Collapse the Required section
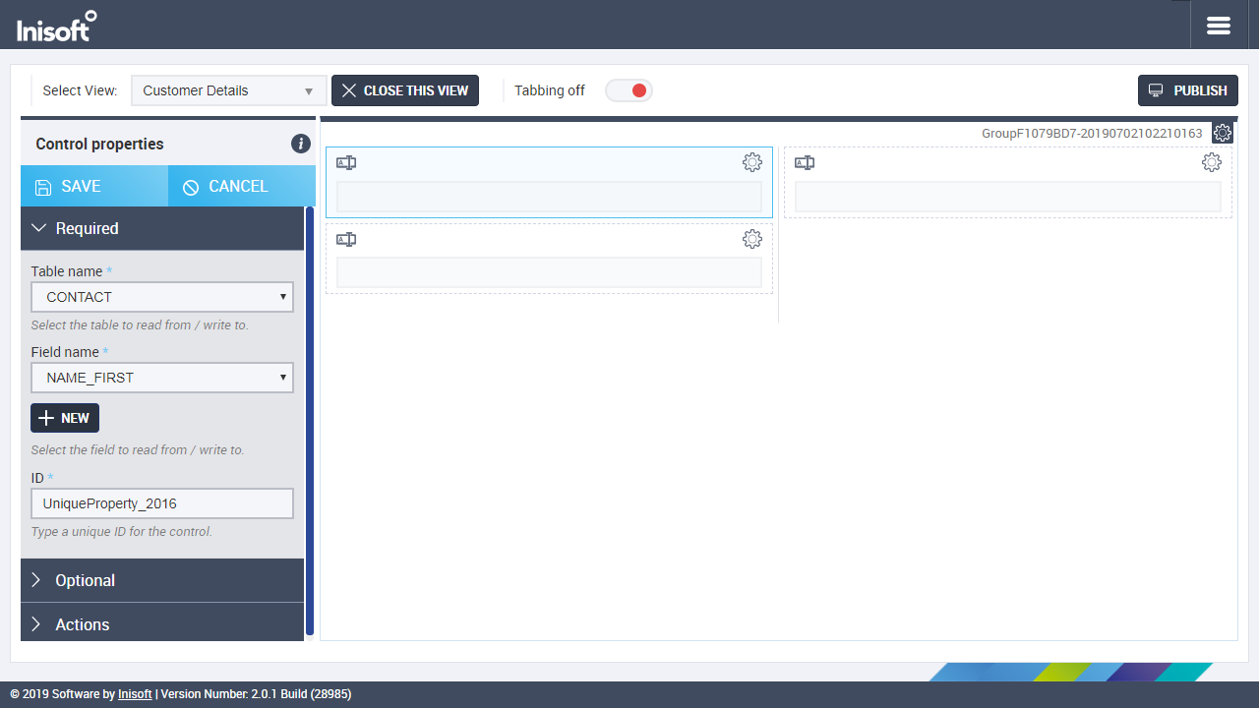The image size is (1259, 708). tap(162, 228)
